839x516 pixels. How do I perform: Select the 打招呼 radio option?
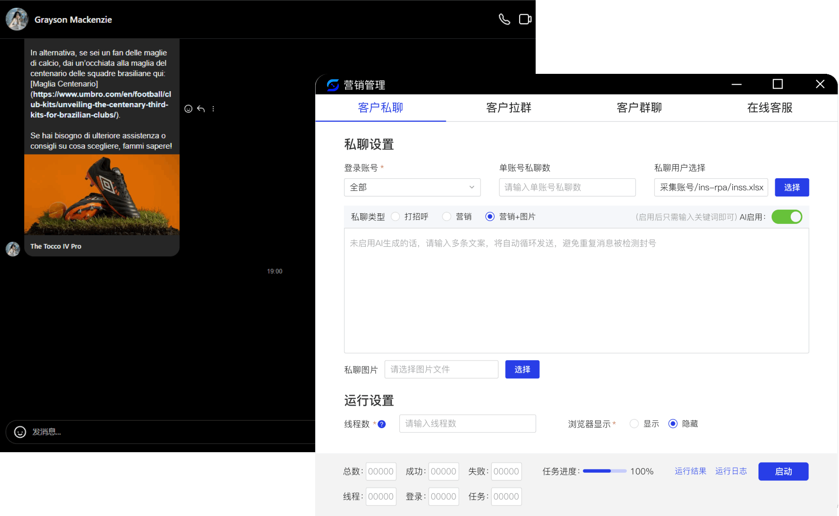tap(395, 217)
